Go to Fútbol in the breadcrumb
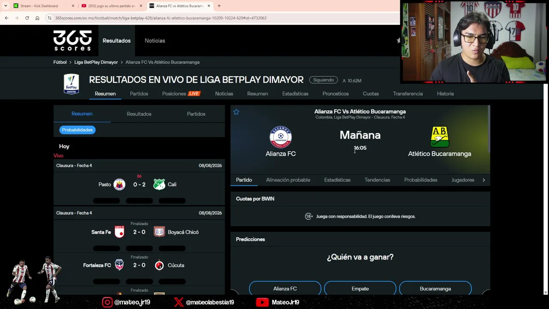This screenshot has width=549, height=309. (60, 62)
